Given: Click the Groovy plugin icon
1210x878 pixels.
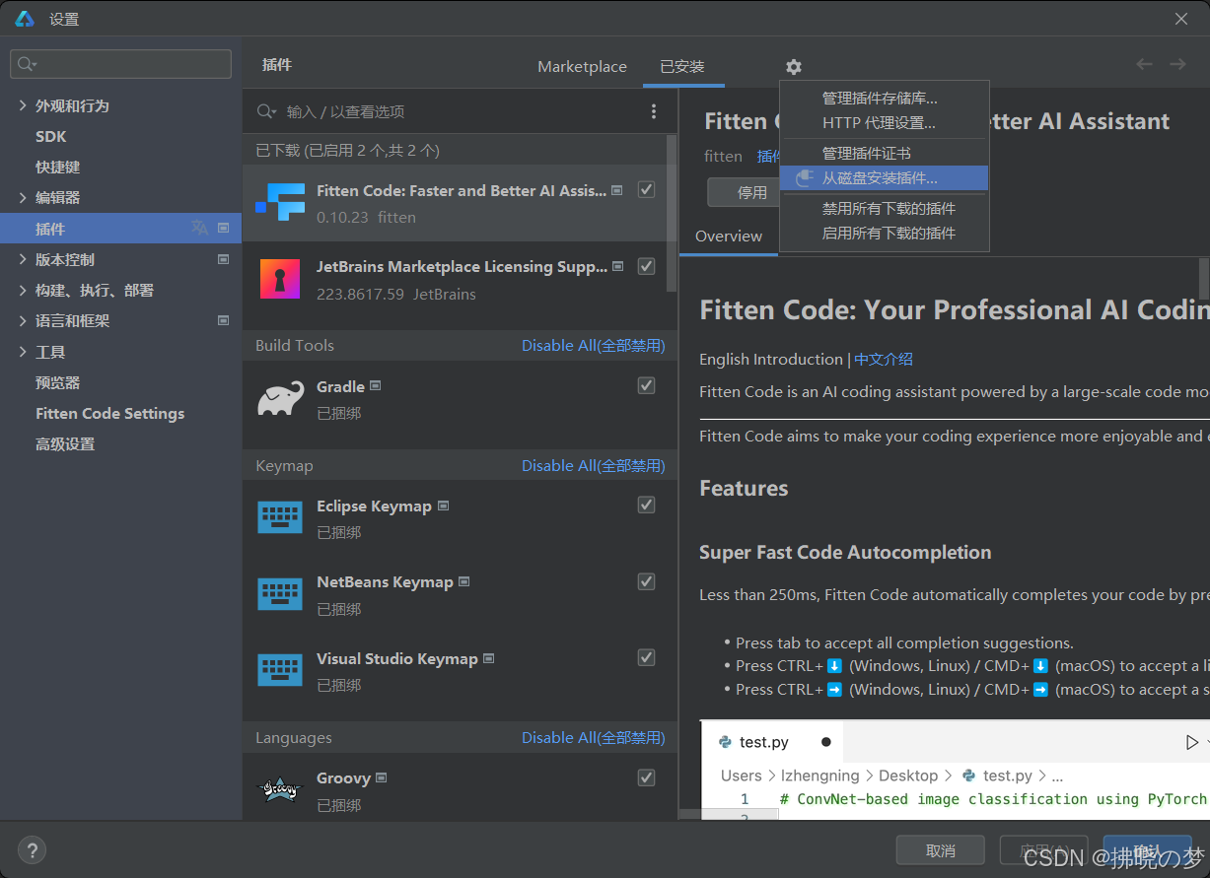Looking at the screenshot, I should click(279, 789).
